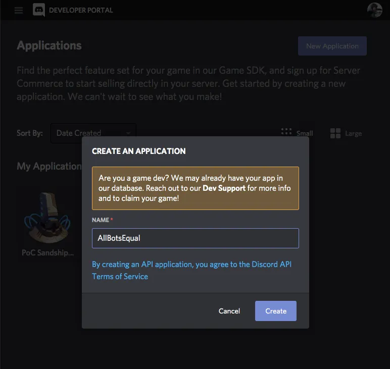The image size is (390, 369).
Task: Select the Large view label
Action: click(353, 133)
